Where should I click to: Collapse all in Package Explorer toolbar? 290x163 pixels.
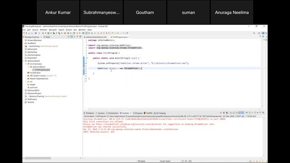tap(68, 37)
